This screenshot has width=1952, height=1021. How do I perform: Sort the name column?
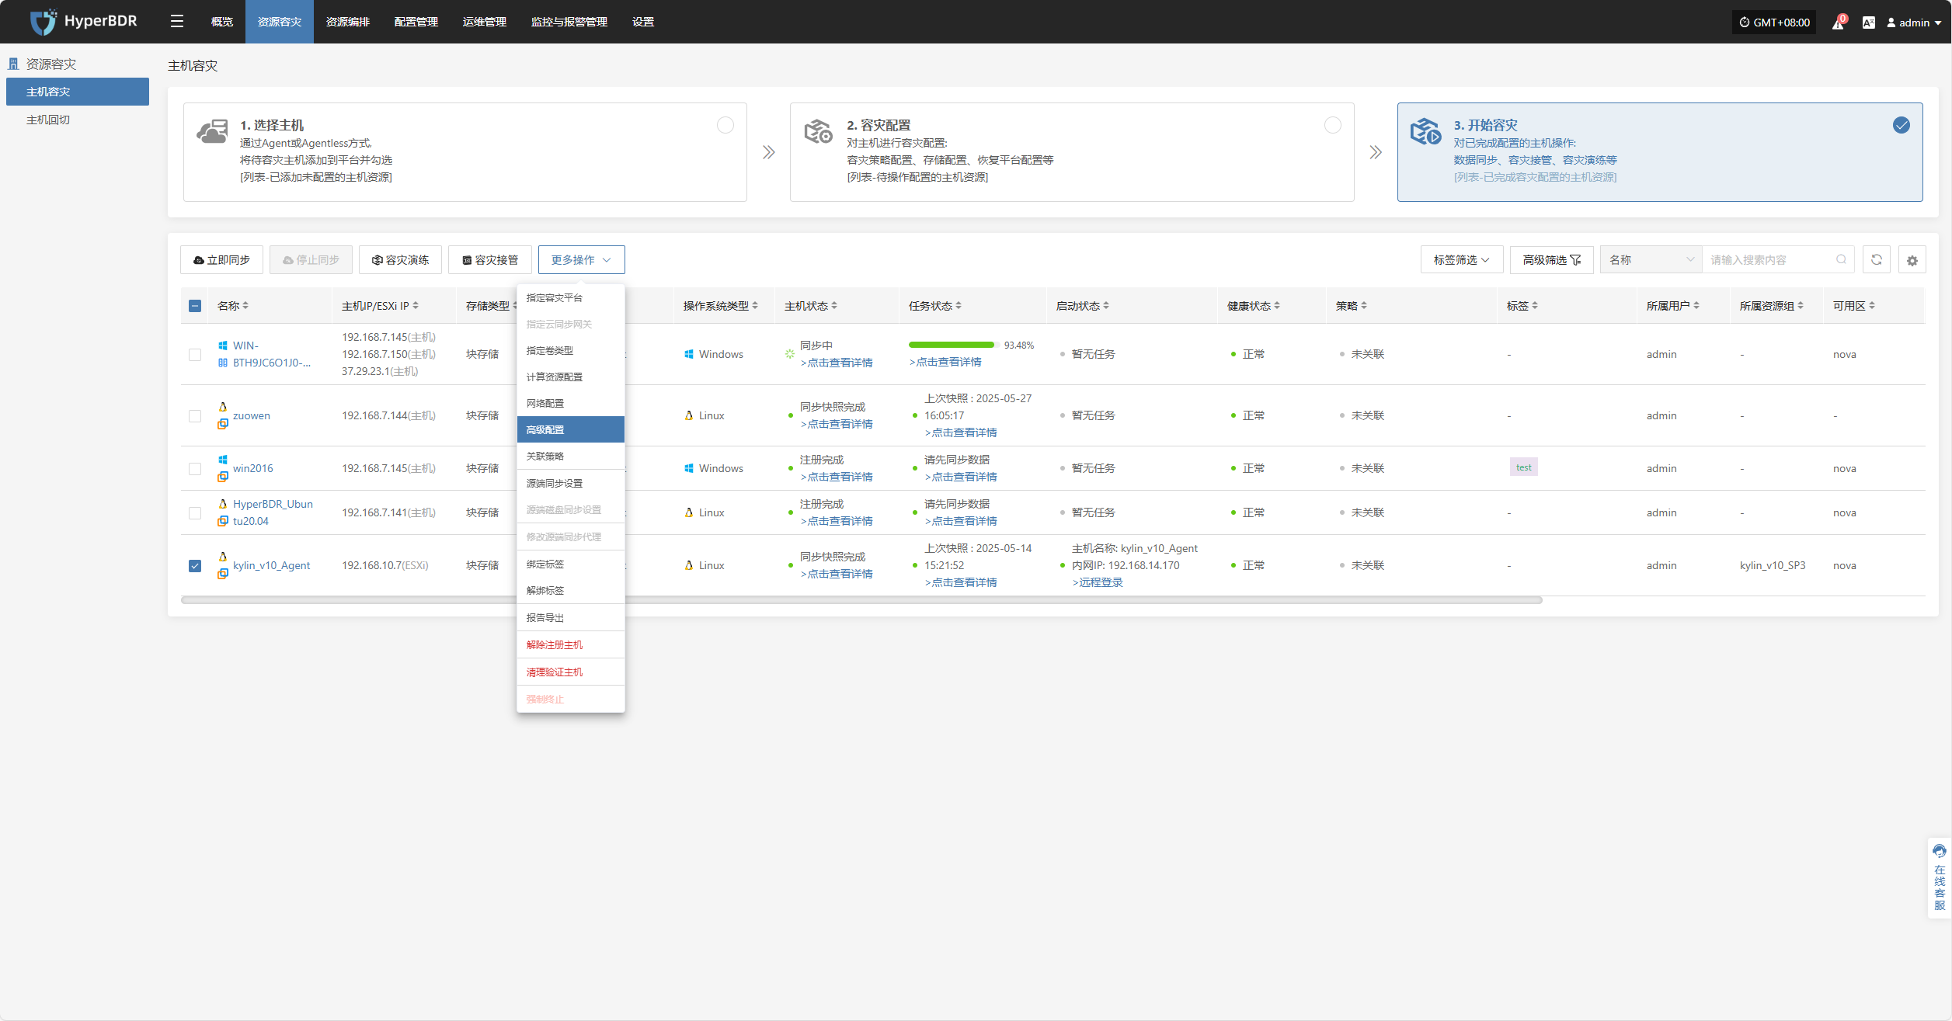(x=245, y=305)
